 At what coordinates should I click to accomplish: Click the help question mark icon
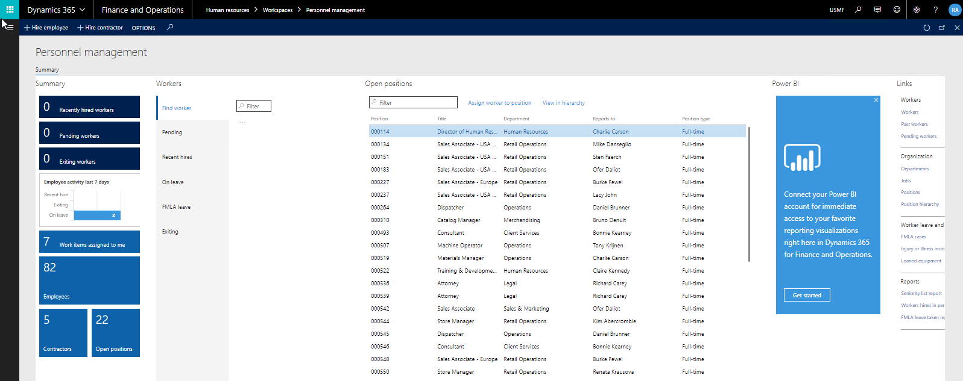click(935, 10)
